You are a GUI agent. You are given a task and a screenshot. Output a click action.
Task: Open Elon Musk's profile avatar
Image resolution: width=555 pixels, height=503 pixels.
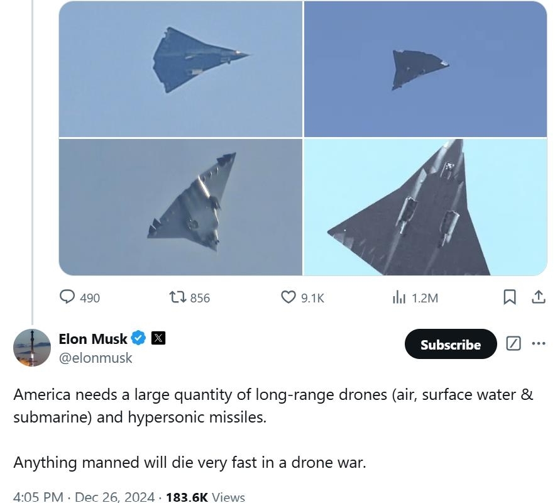[32, 347]
